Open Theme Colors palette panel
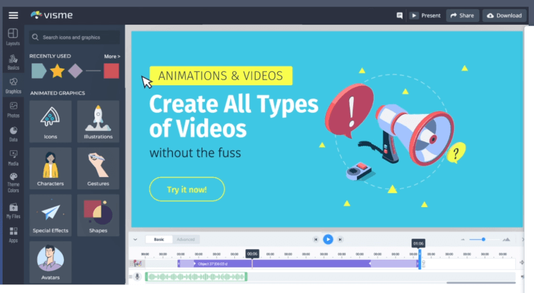This screenshot has height=293, width=534. [13, 180]
